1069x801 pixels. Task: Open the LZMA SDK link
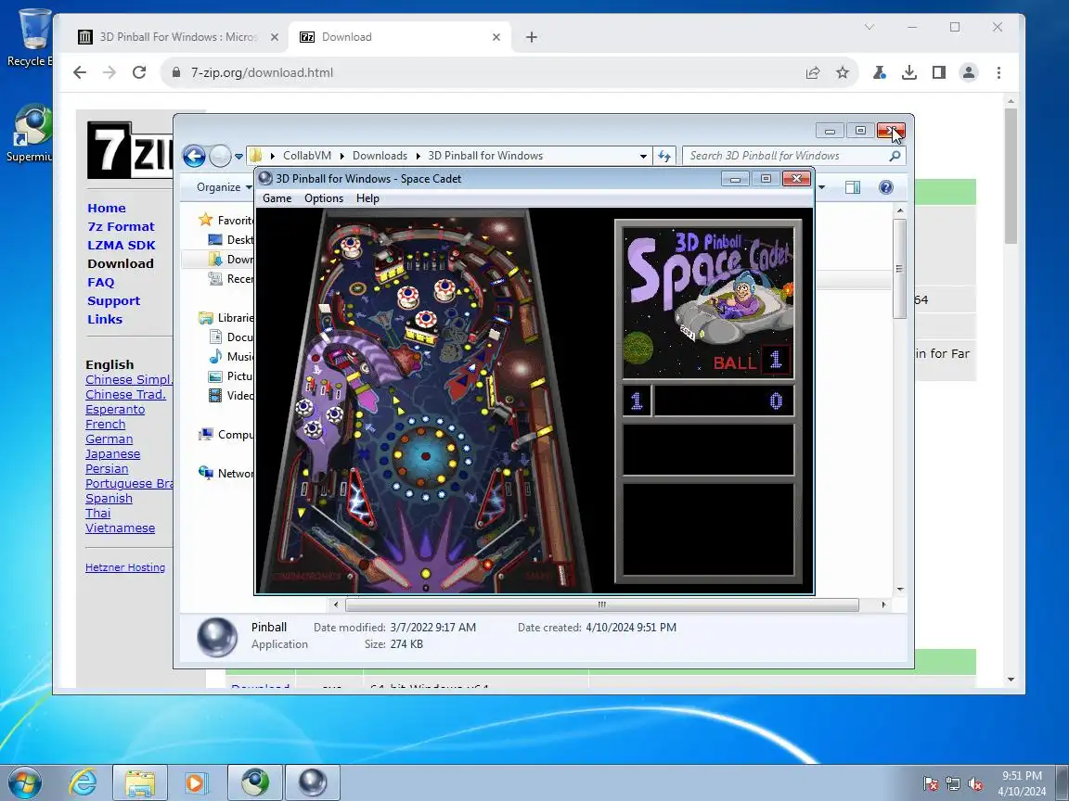pos(122,245)
